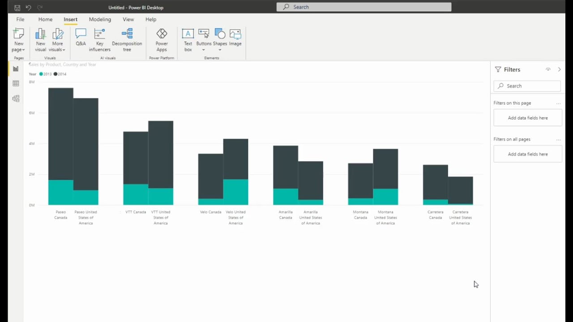This screenshot has height=322, width=573.
Task: Click Add data fields under this page
Action: pyautogui.click(x=528, y=118)
